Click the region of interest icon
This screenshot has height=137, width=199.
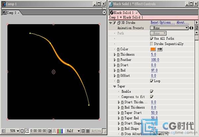(83, 131)
